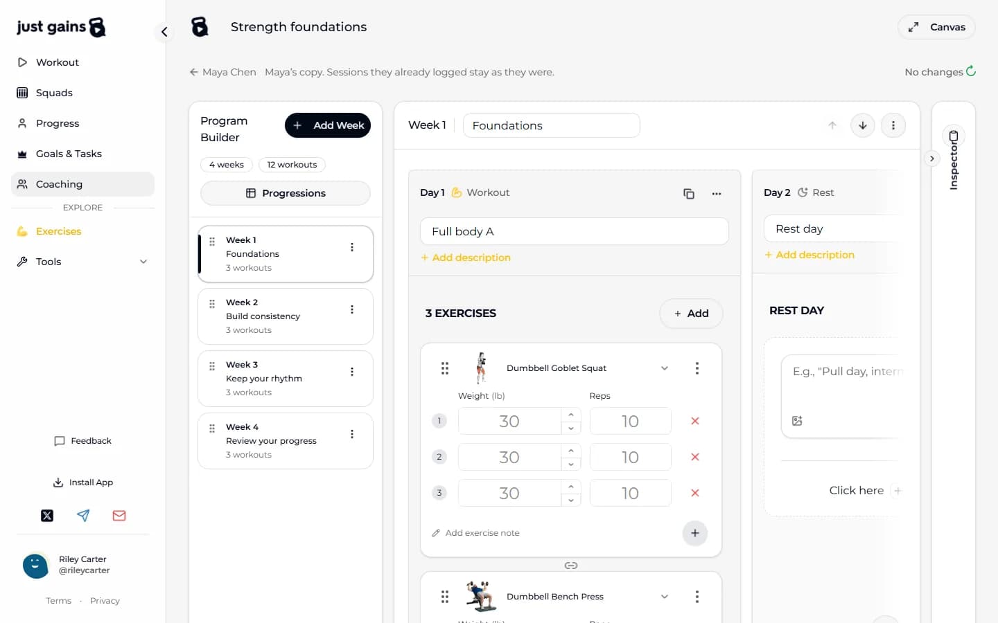Click the Add Week button

point(328,125)
